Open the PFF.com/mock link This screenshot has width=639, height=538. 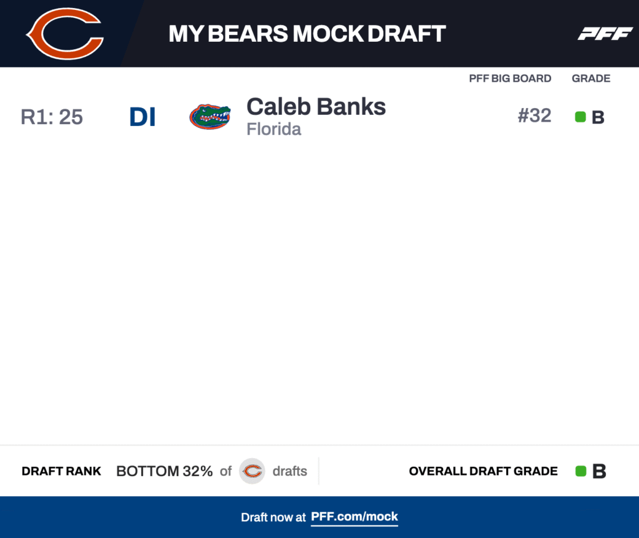point(354,517)
